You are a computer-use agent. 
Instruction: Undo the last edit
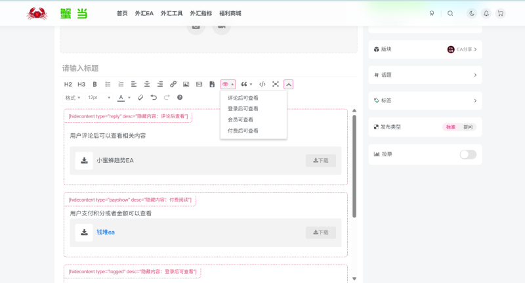[x=154, y=97]
